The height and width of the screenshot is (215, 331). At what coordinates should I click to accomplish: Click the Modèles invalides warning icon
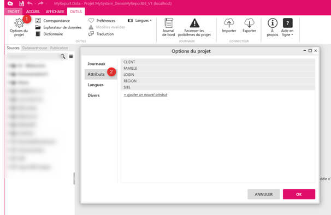click(x=91, y=27)
